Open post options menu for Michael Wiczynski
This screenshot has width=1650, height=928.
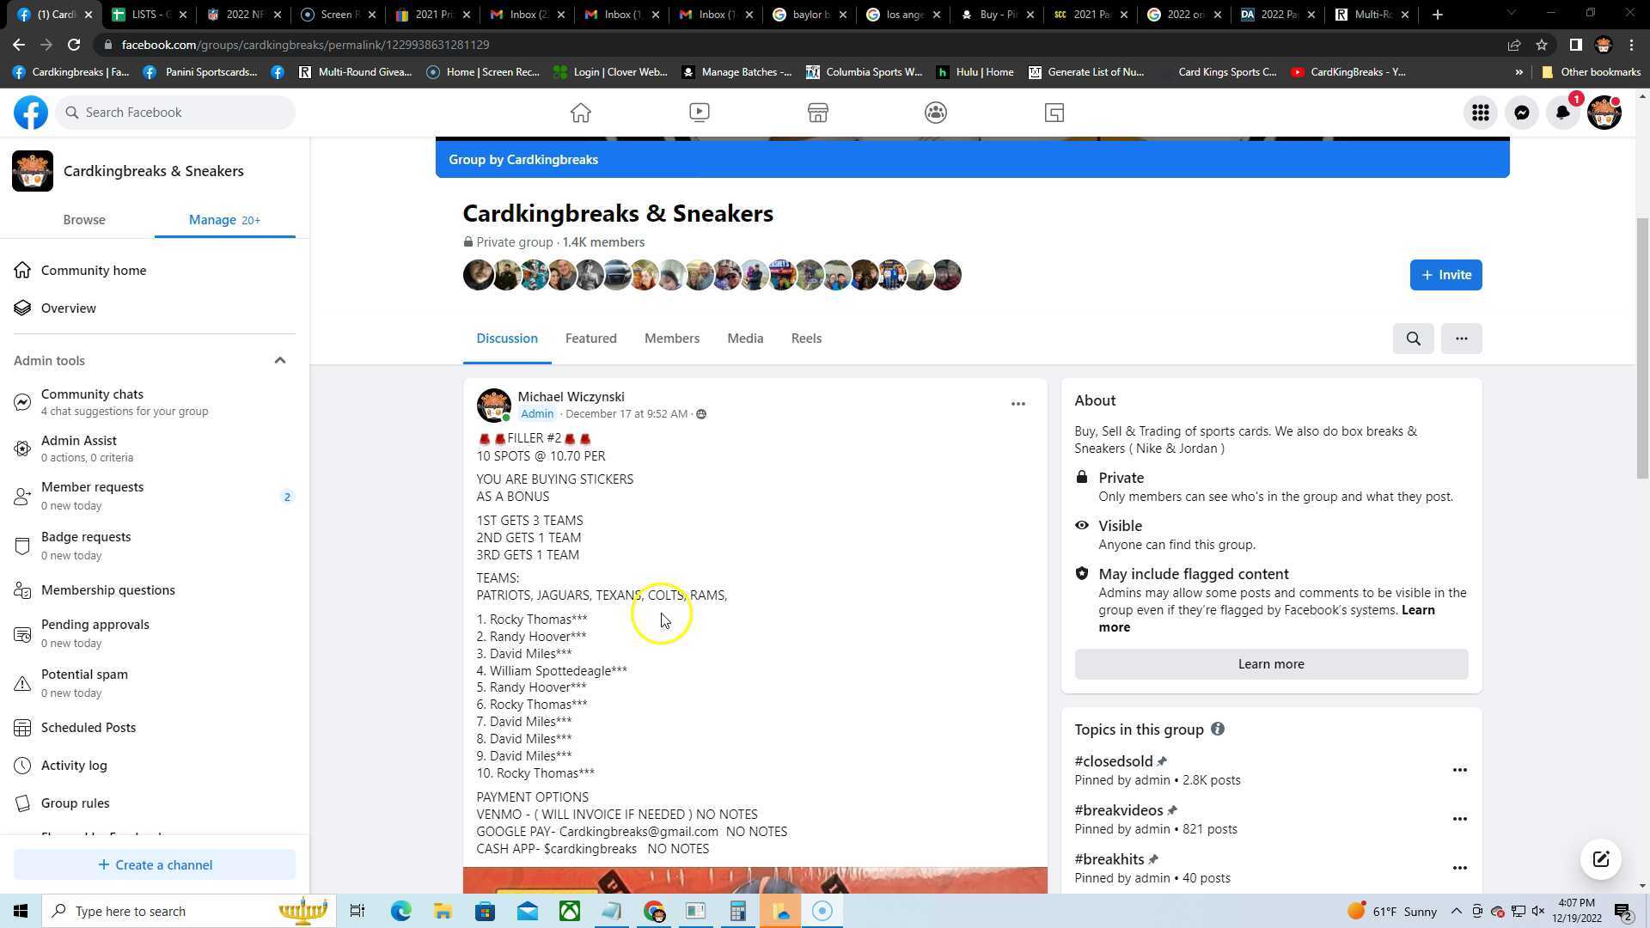pos(1017,404)
